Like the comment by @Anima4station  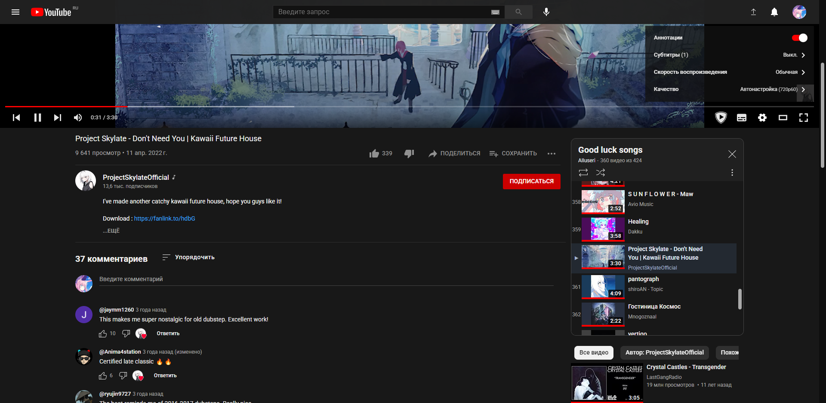[x=103, y=376]
